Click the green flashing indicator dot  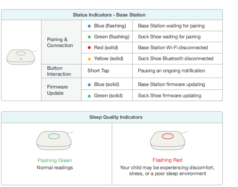point(89,37)
